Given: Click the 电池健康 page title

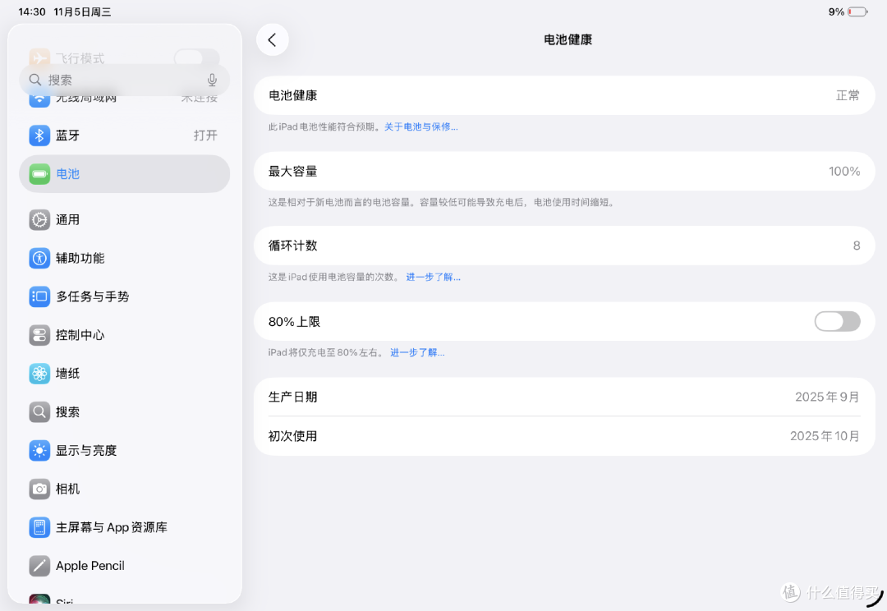Looking at the screenshot, I should [568, 39].
